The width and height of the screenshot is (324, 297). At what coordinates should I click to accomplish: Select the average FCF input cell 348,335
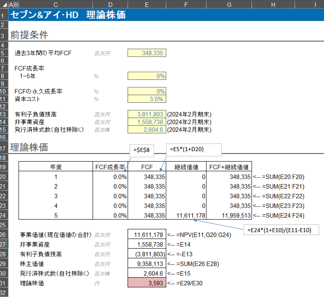pos(147,53)
